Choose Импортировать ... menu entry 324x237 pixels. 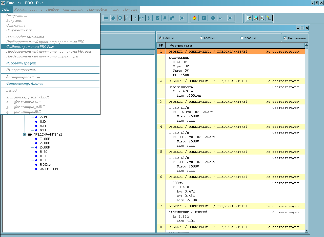pyautogui.click(x=50, y=70)
